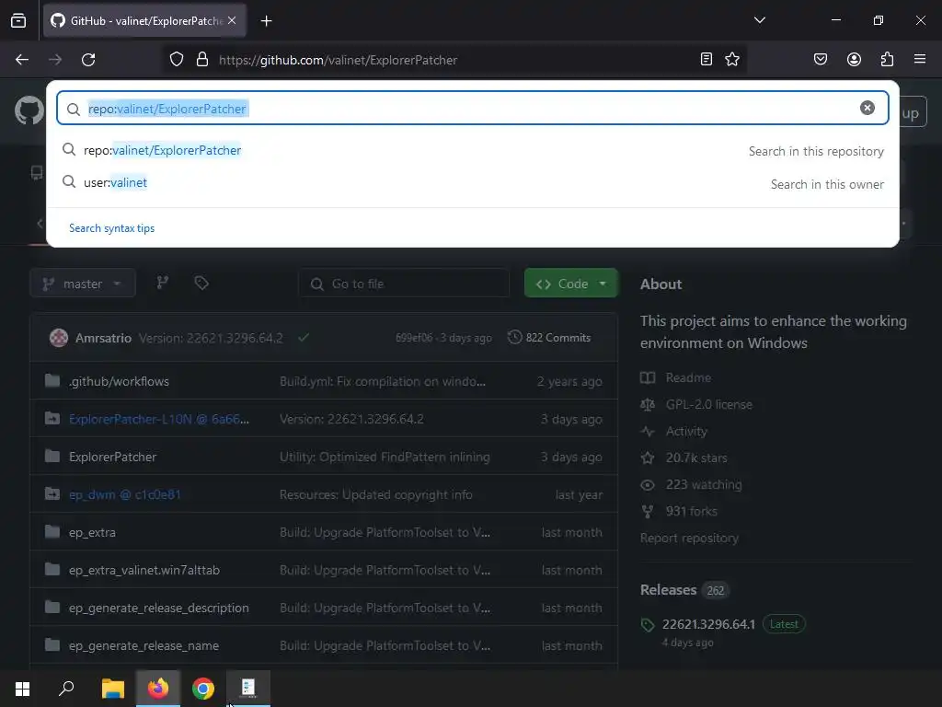Image resolution: width=942 pixels, height=707 pixels.
Task: Open ep_generate_release_name folder
Action: (144, 645)
